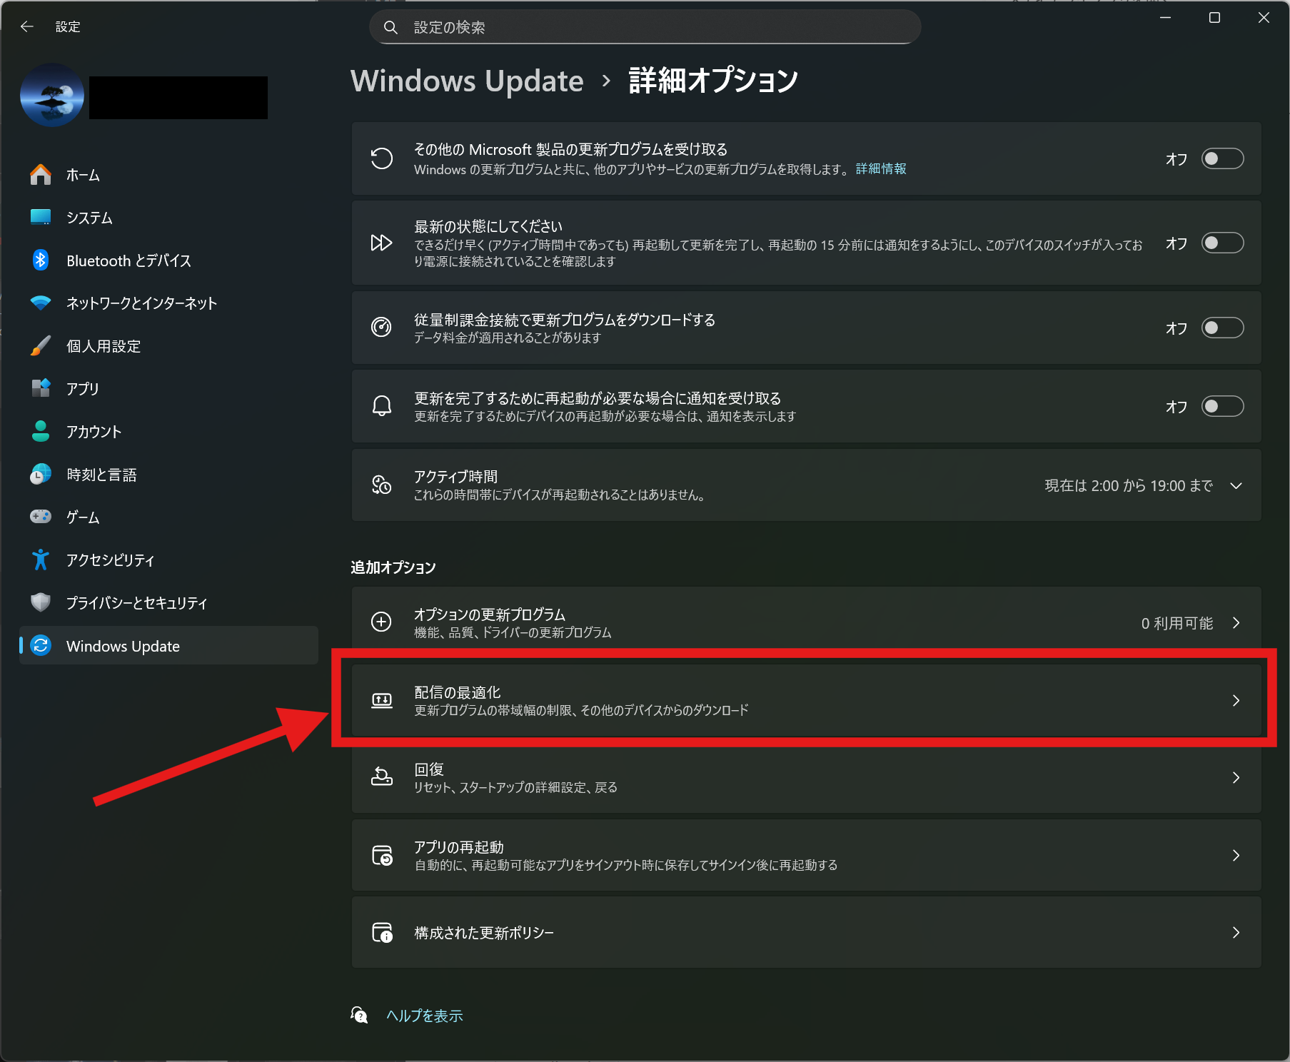Viewport: 1290px width, 1062px height.
Task: Open 回復 via its right chevron
Action: pyautogui.click(x=1236, y=778)
